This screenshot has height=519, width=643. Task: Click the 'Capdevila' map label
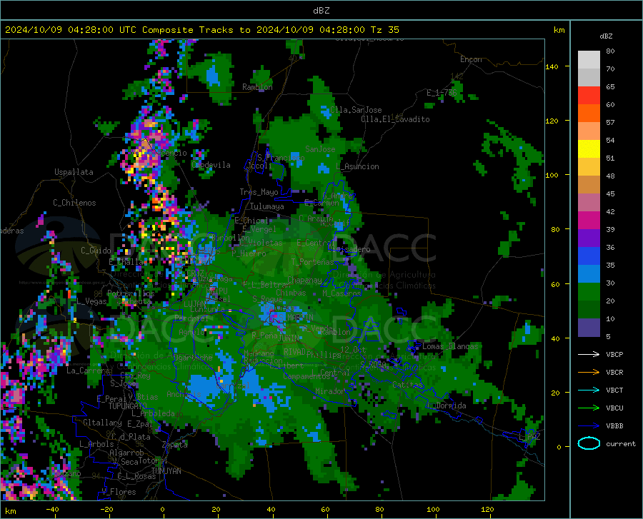[x=211, y=165]
